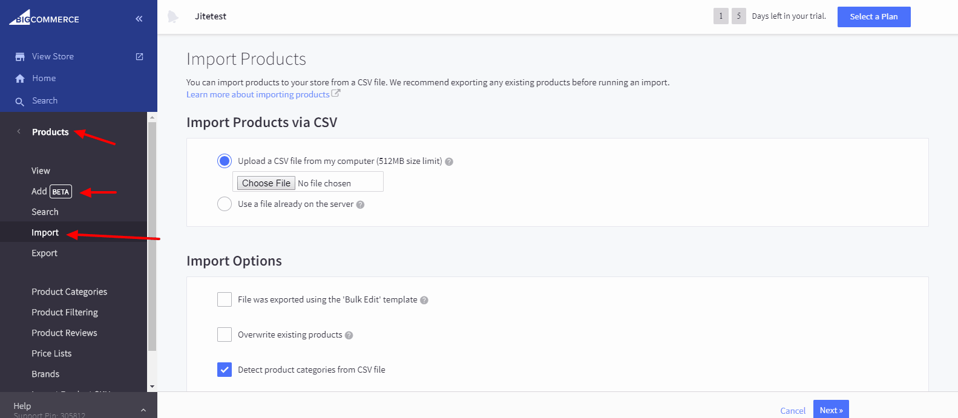Click help icon next to Upload CSV option
Viewport: 958px width, 418px height.
pos(449,162)
